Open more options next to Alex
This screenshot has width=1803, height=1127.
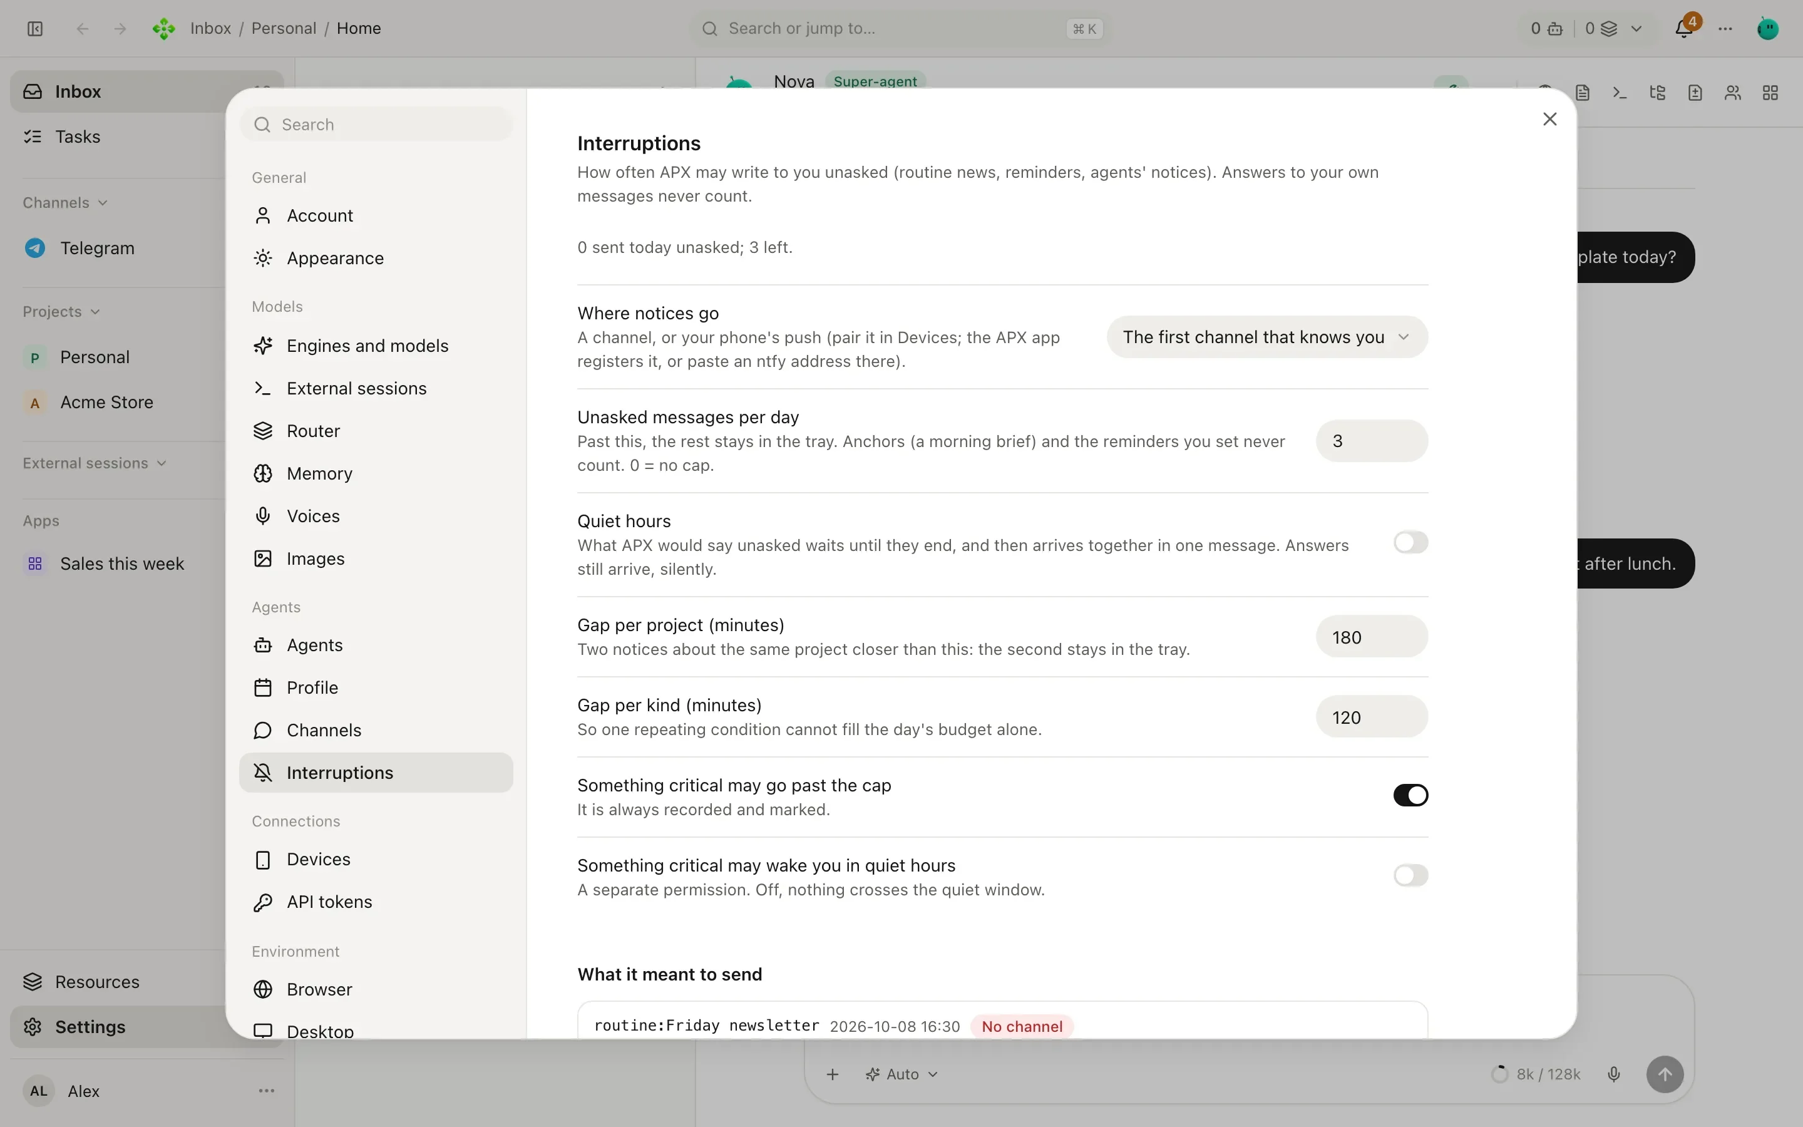point(267,1091)
